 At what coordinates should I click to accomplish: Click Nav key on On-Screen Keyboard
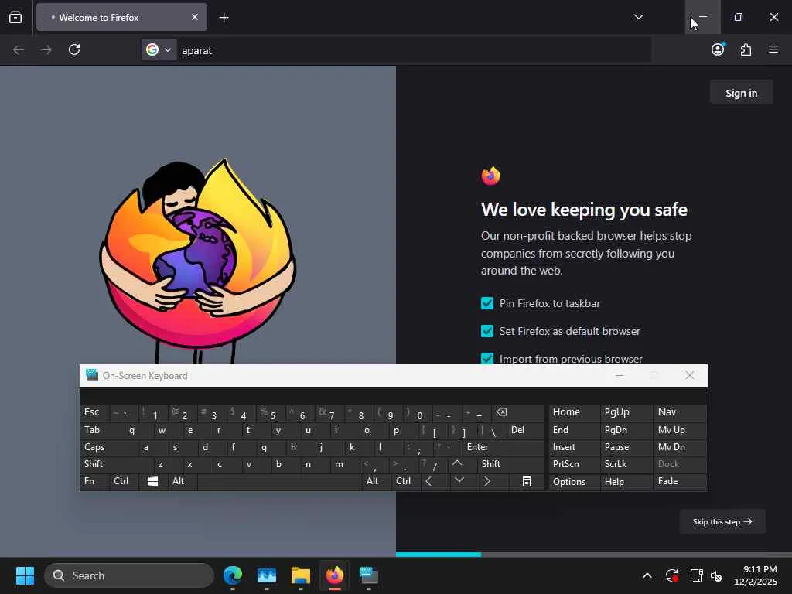(x=680, y=413)
